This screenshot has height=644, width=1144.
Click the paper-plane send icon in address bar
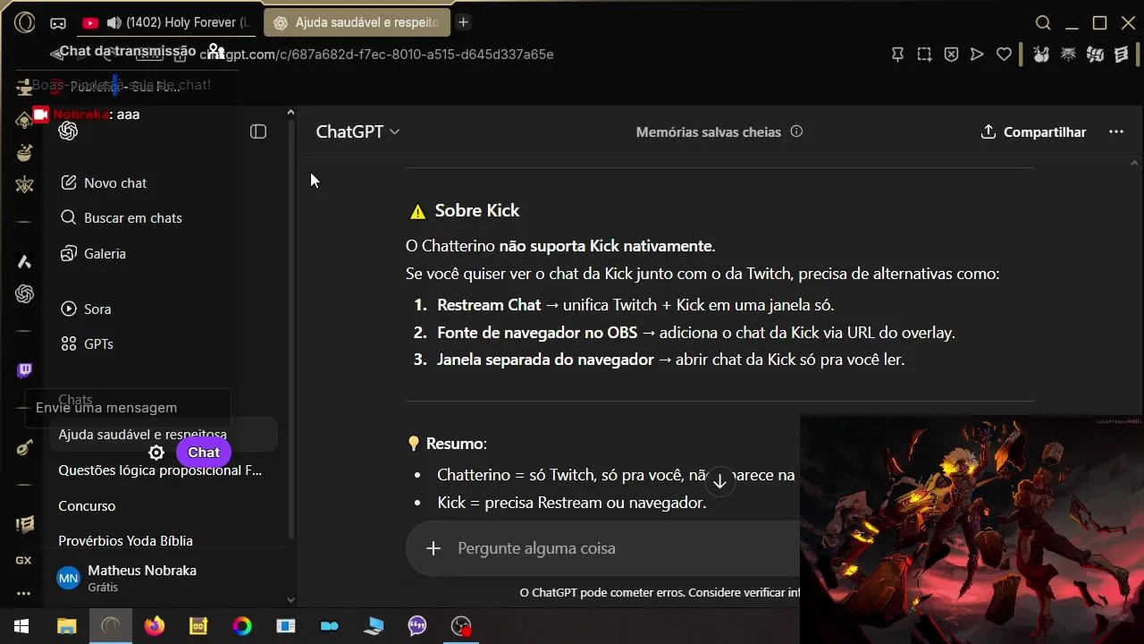977,55
